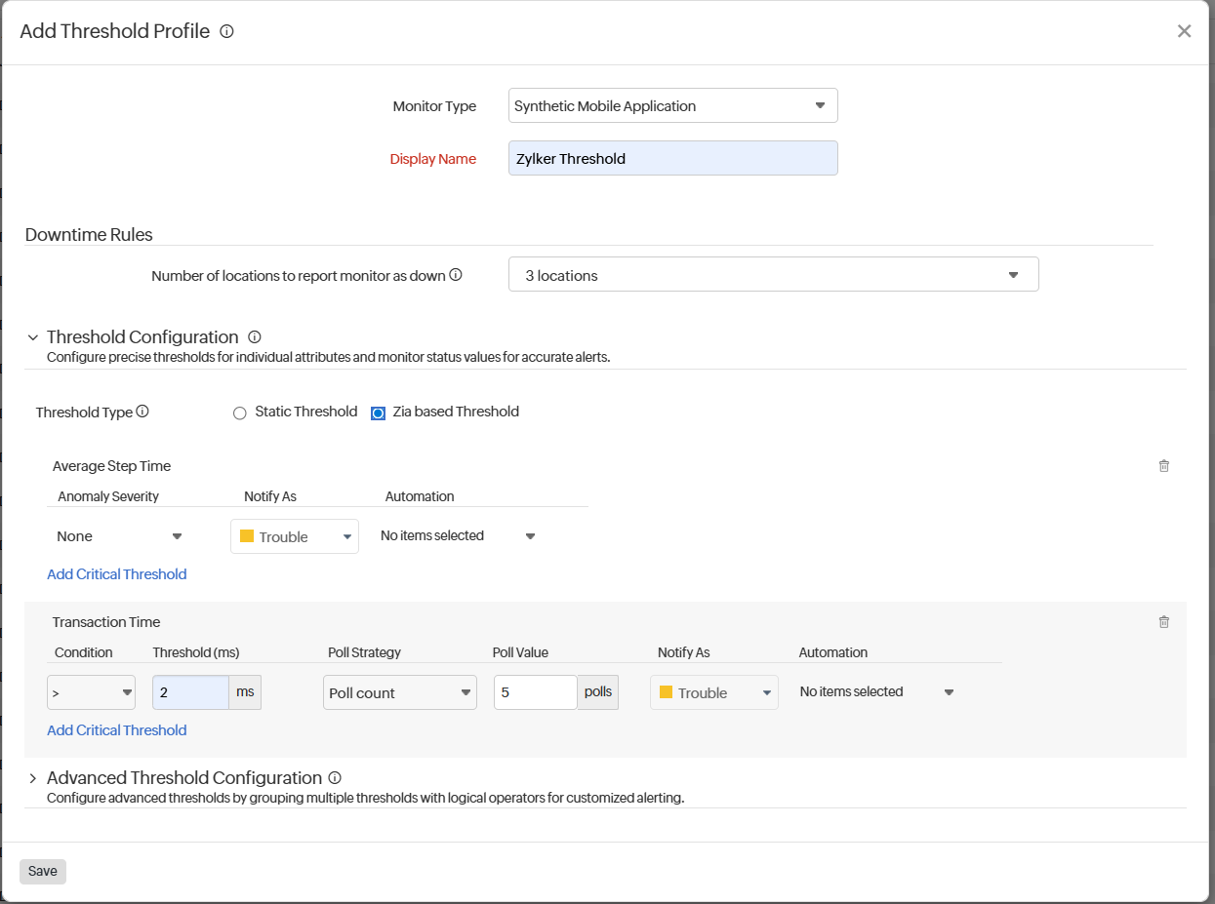Click the Advanced Threshold Configuration info icon
Image resolution: width=1215 pixels, height=904 pixels.
click(x=334, y=777)
